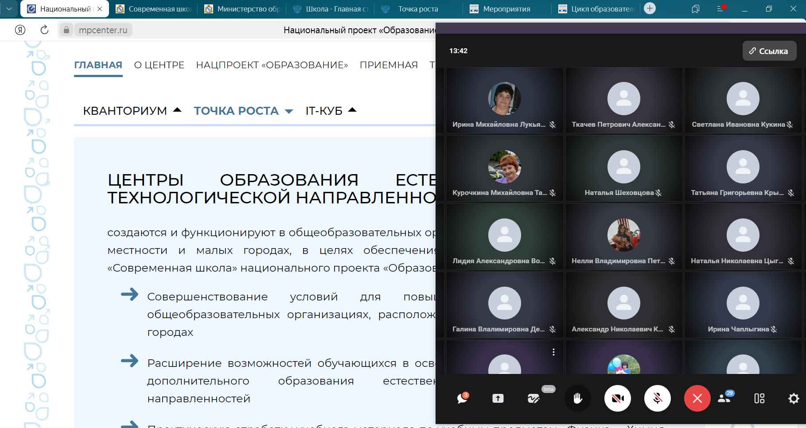Click the mpcenter.ru address field
The image size is (806, 428).
point(103,30)
